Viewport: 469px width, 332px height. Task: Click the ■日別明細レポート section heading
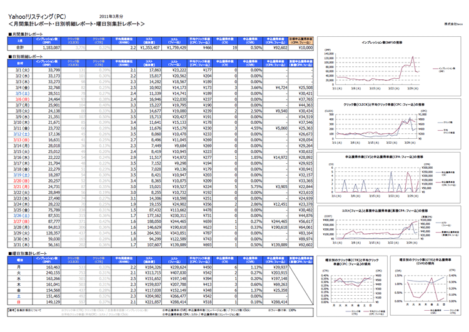(26, 56)
